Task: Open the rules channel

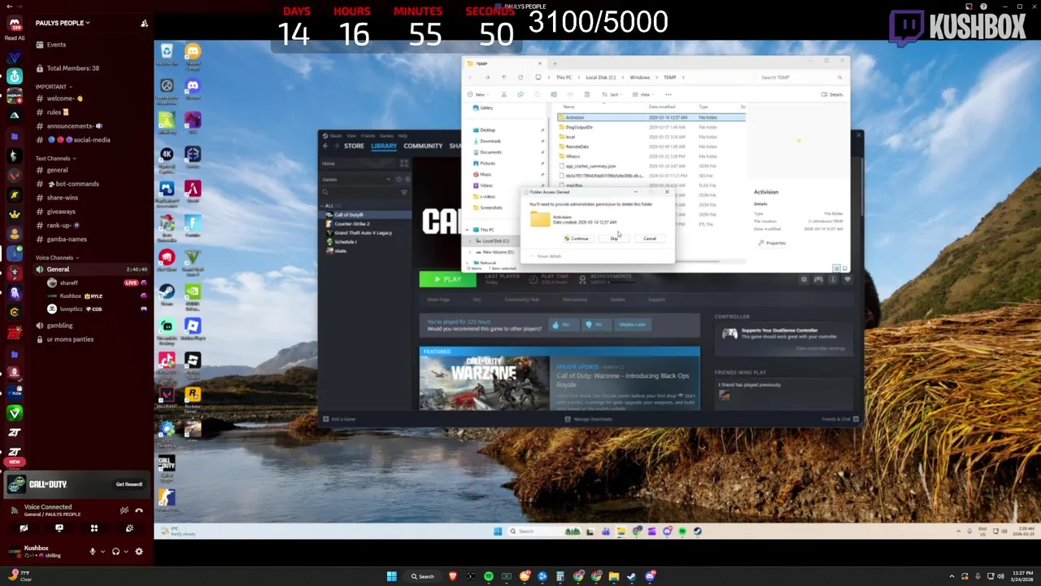Action: 58,112
